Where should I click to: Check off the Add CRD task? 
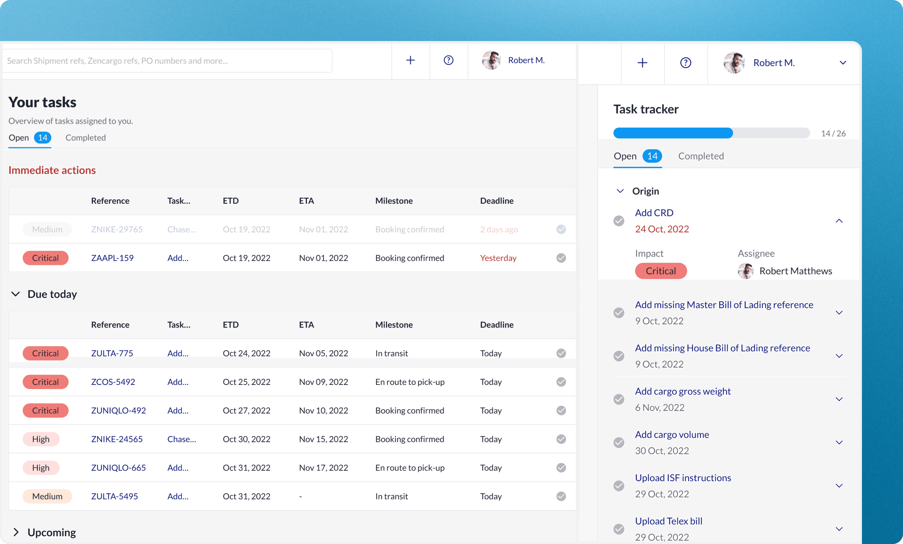coord(619,221)
